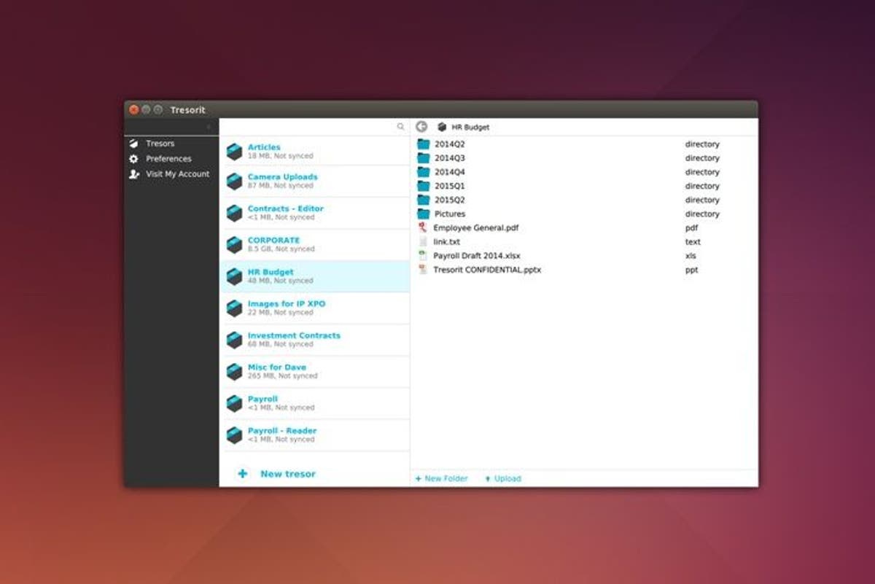The image size is (875, 584).
Task: Click the 'pdf' type cell
Action: pos(691,228)
